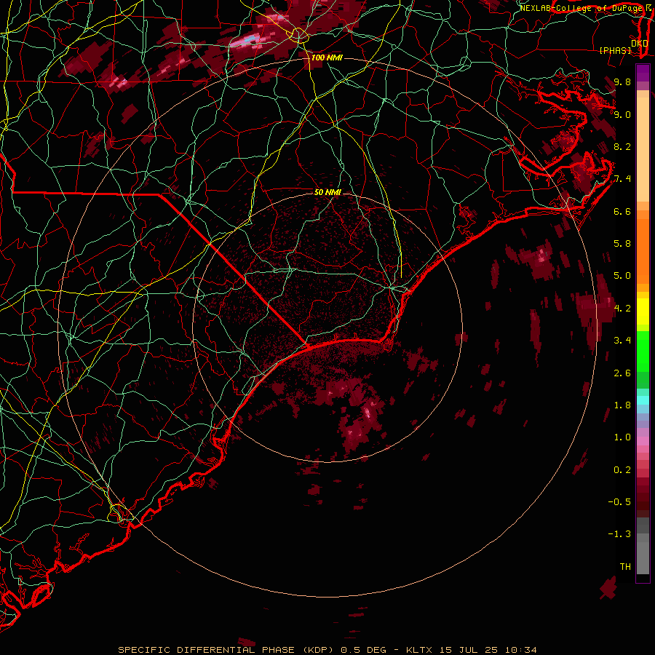Click the 9.0 value on the color scale

tap(622, 114)
